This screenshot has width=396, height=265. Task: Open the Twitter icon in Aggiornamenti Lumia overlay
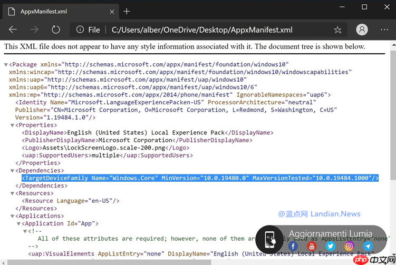pyautogui.click(x=330, y=246)
